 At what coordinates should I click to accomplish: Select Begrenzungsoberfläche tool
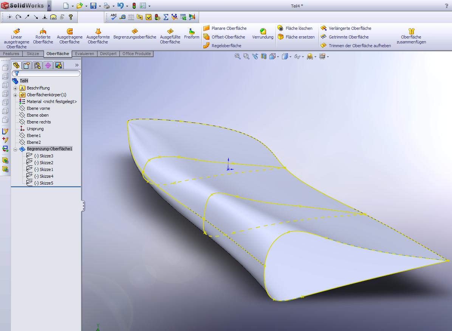pos(135,34)
